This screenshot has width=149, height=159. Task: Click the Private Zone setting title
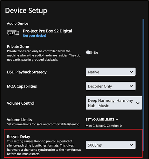(x=18, y=47)
